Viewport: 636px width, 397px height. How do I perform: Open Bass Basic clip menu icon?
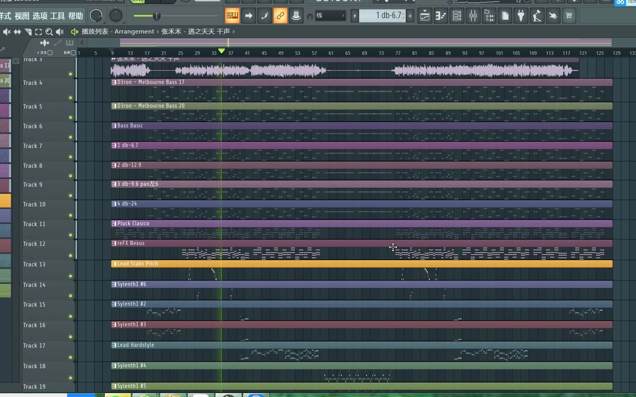tap(114, 126)
